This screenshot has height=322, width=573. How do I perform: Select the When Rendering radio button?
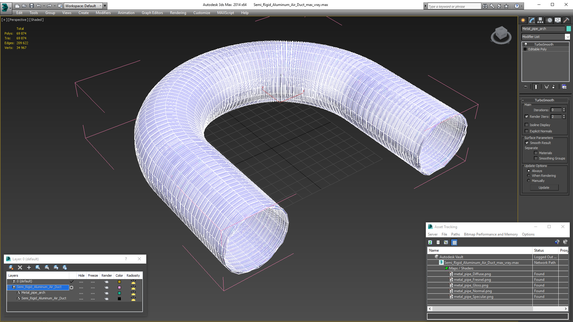(529, 176)
